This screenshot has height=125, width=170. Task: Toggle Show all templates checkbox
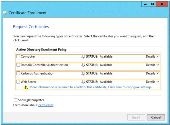(16, 100)
